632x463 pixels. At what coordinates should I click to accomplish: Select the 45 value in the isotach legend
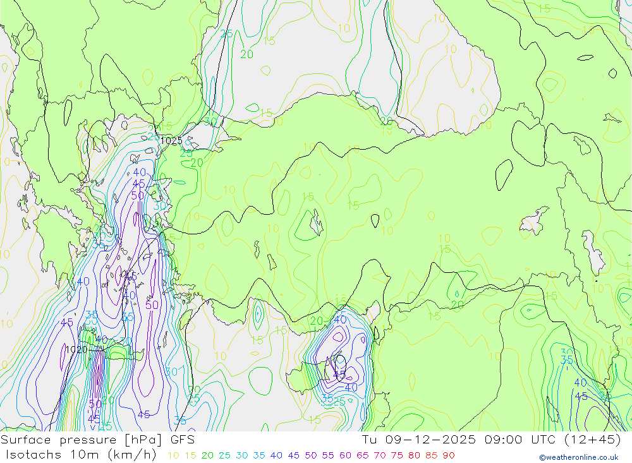293,455
